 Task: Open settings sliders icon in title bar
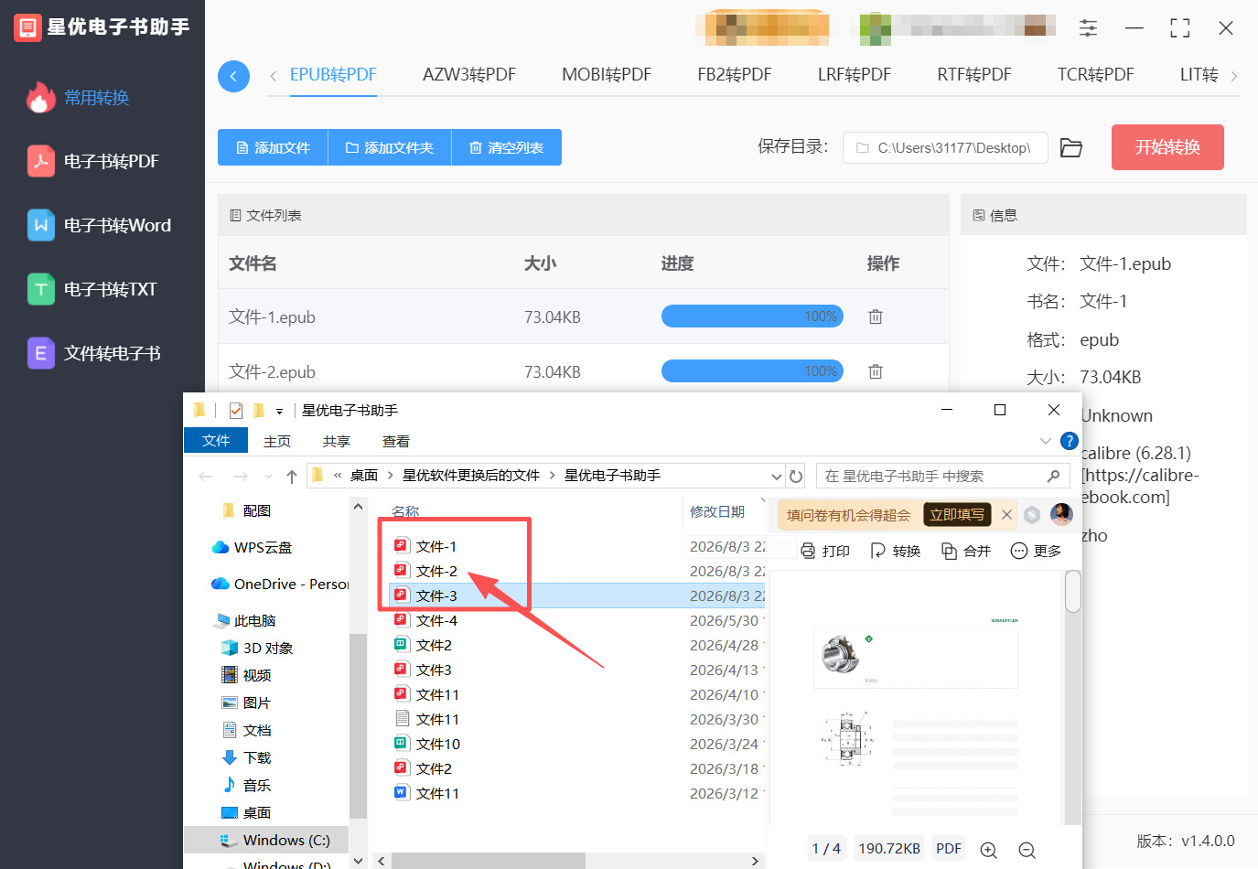pos(1088,28)
